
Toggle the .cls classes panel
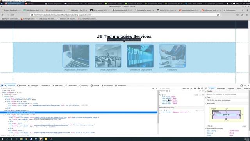coord(187,89)
